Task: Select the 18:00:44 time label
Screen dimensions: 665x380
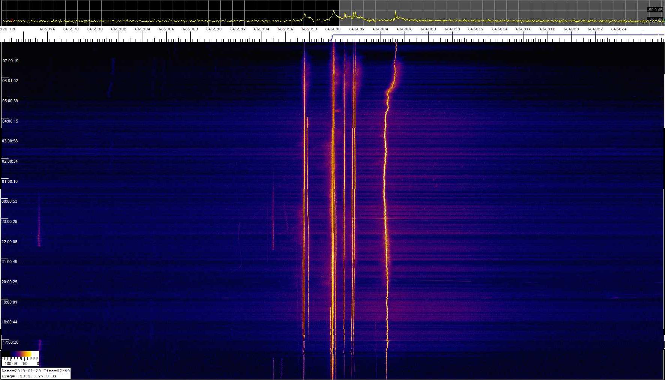Action: pos(9,322)
